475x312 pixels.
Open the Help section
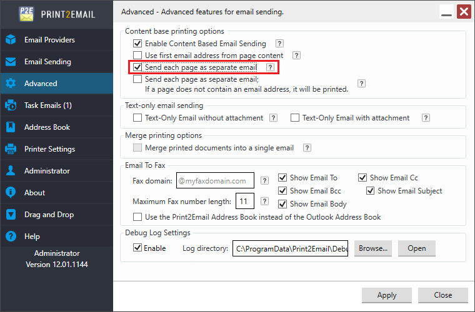point(57,236)
